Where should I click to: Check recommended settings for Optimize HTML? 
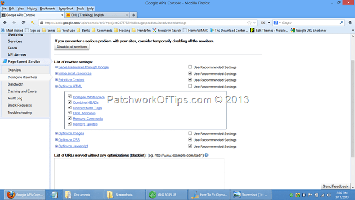click(x=190, y=86)
